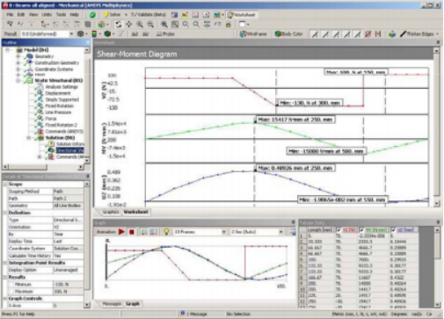
Task: Select Simply Supported in the outline tree
Action: (62, 99)
